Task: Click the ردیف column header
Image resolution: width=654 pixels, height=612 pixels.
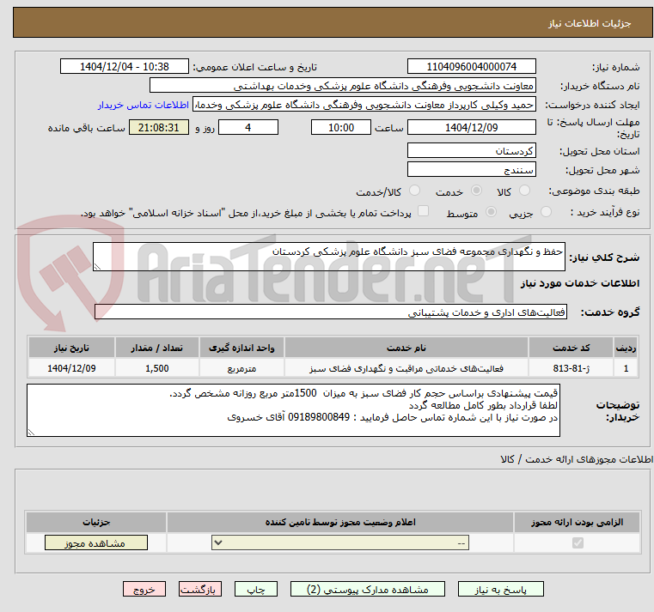Action: point(626,348)
